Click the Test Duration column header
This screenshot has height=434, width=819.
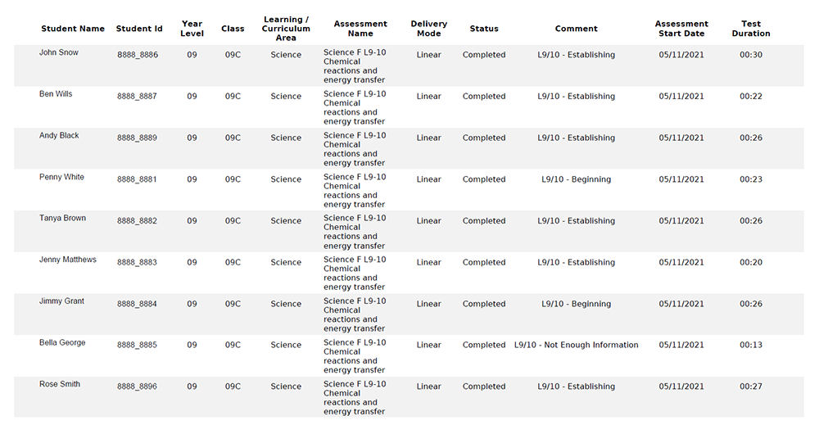(751, 29)
